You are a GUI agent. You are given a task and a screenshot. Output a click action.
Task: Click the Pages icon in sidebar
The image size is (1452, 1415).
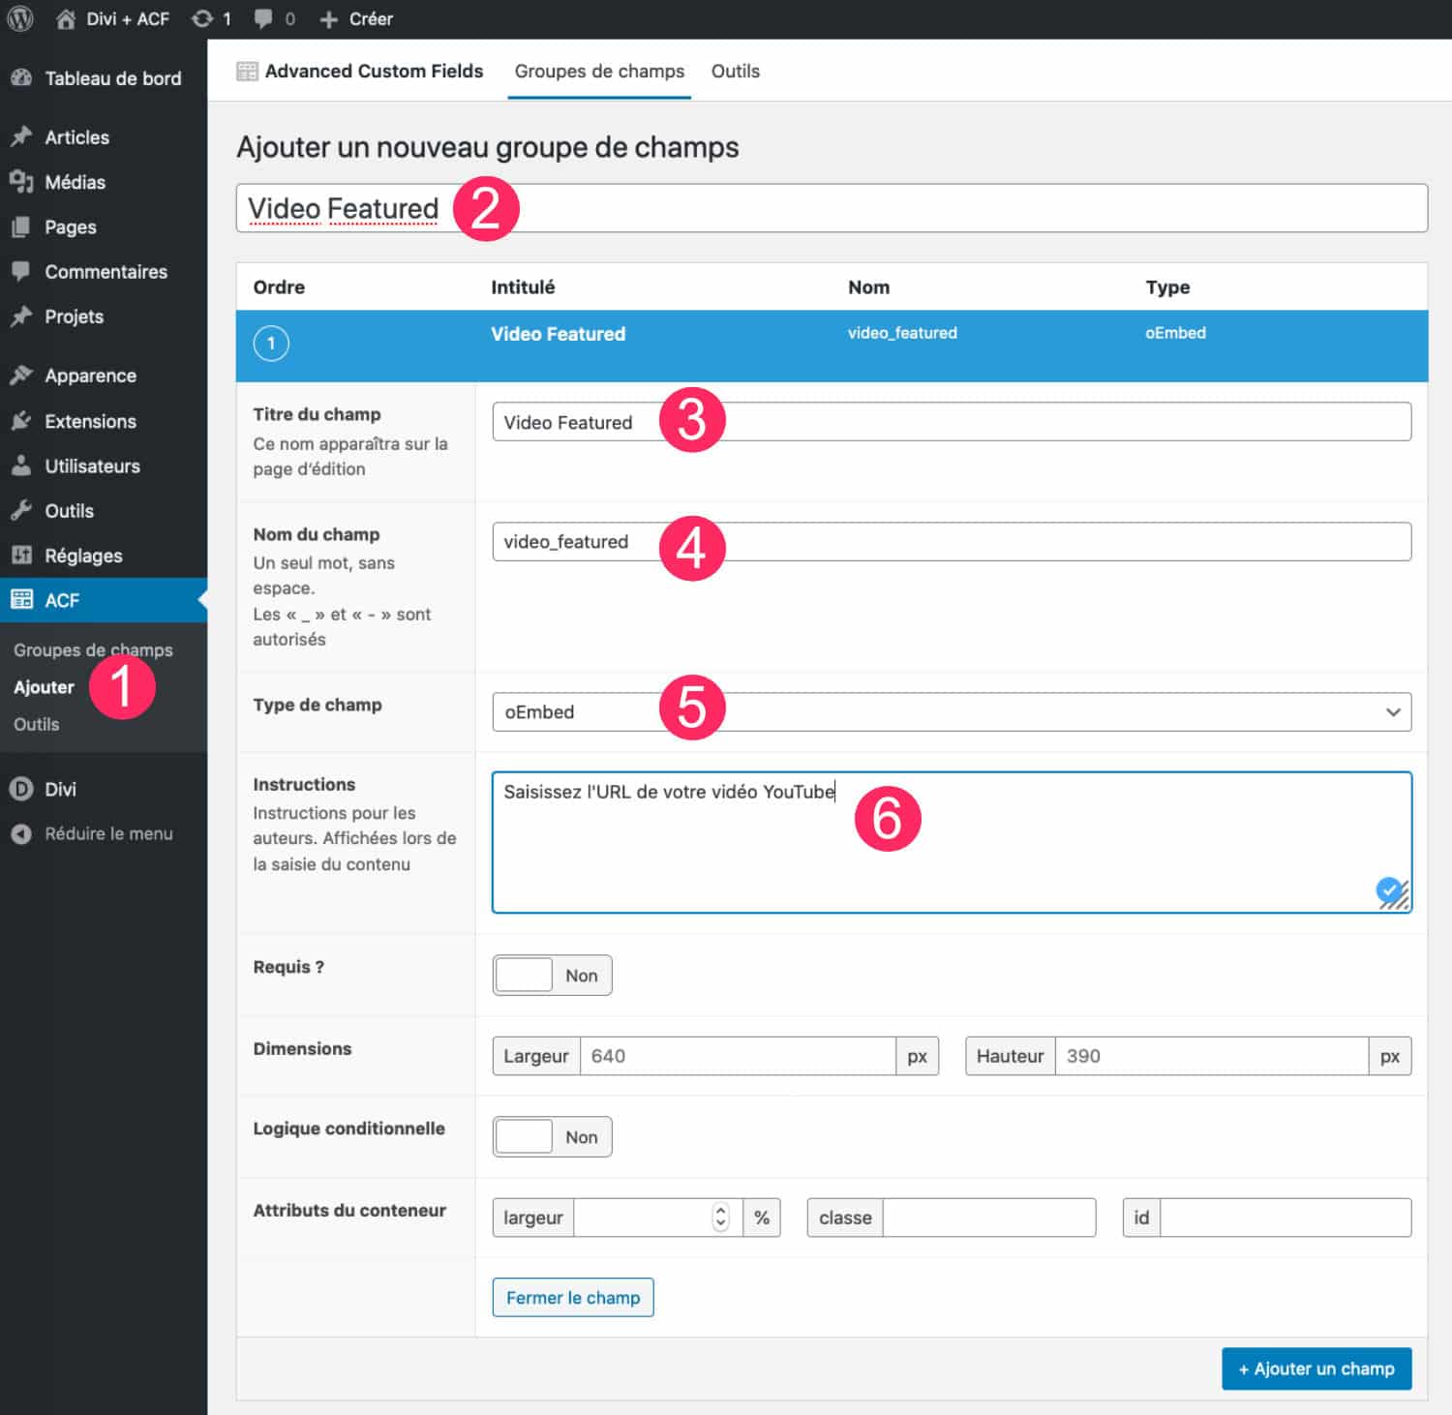pos(21,226)
